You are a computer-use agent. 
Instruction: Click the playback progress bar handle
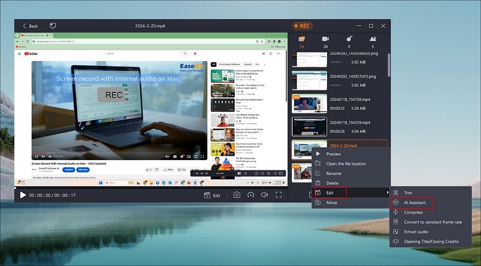click(x=15, y=188)
